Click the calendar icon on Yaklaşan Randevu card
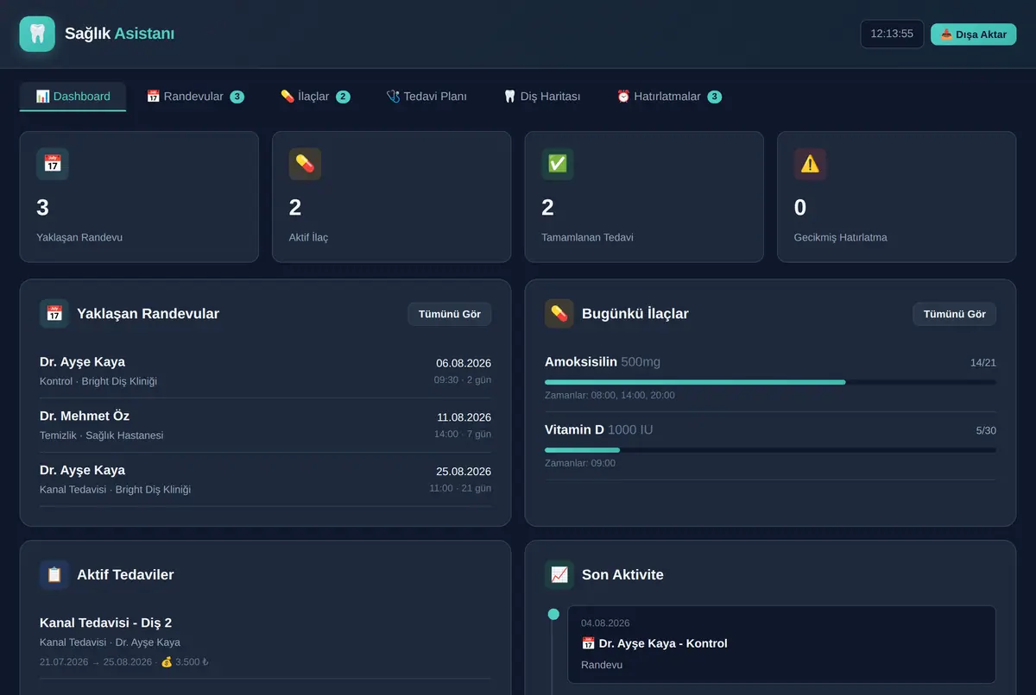 point(53,164)
